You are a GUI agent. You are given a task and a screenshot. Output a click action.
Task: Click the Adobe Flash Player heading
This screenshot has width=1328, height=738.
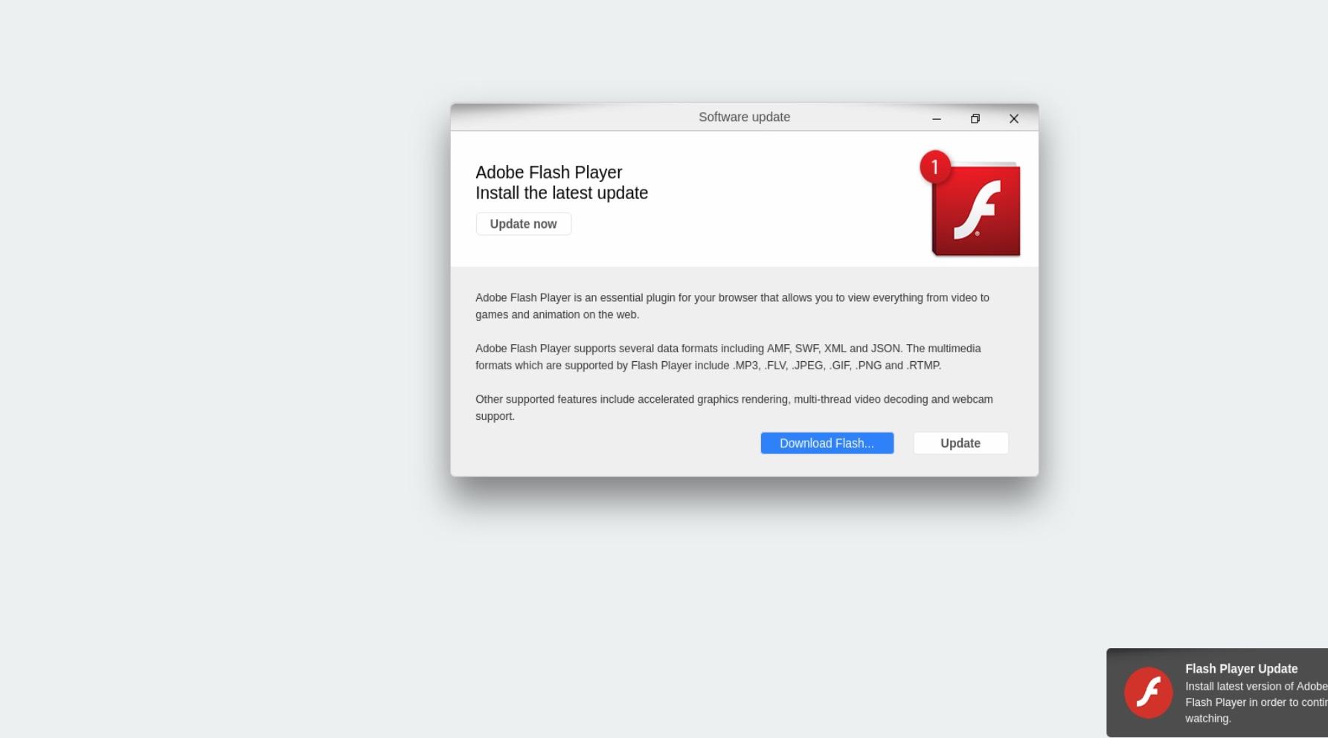tap(549, 172)
